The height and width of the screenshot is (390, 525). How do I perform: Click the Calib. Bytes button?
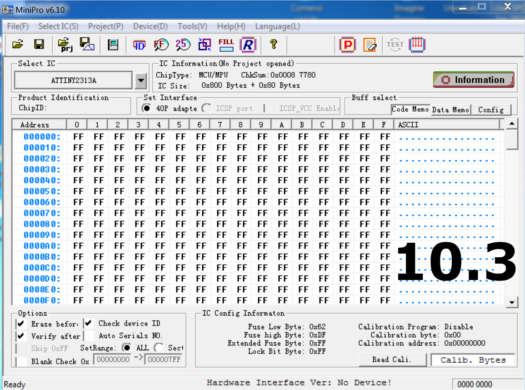click(x=473, y=360)
